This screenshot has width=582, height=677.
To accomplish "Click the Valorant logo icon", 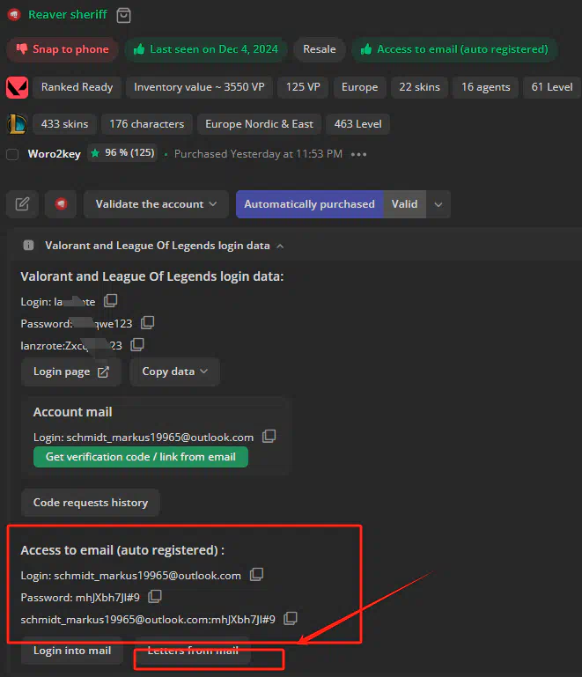I will [18, 87].
